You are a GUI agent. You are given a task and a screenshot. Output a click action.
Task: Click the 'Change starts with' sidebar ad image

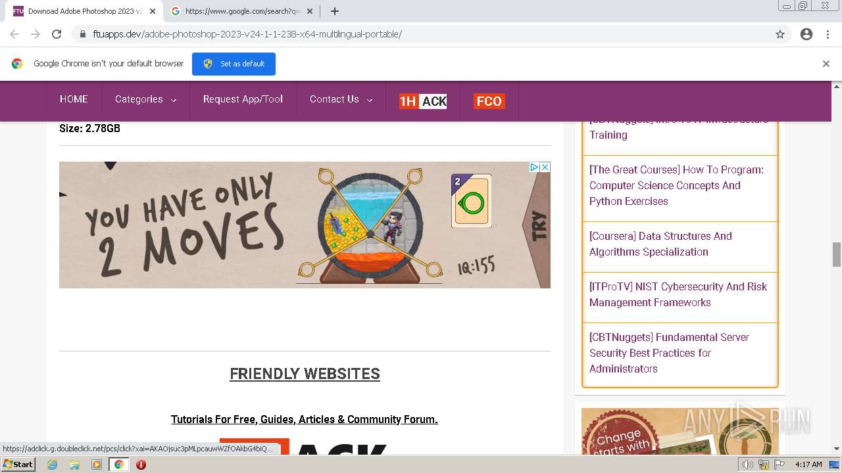[680, 431]
